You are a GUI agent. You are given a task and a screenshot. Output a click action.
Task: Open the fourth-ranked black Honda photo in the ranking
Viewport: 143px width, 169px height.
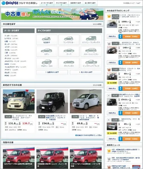112,102
